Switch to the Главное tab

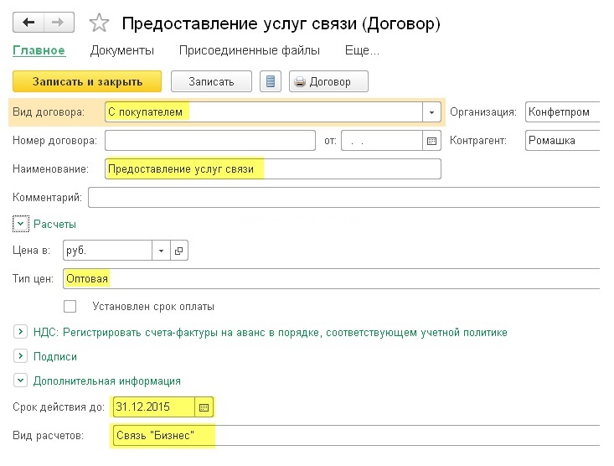click(39, 50)
